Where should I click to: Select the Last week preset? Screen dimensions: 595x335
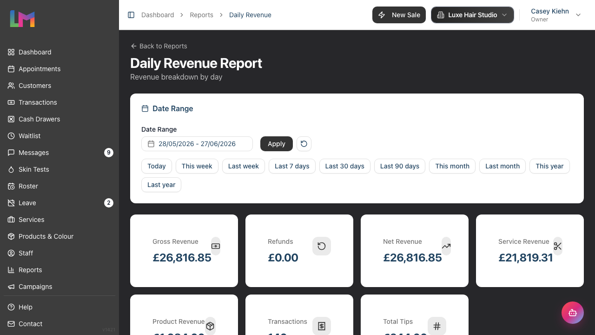pyautogui.click(x=244, y=166)
